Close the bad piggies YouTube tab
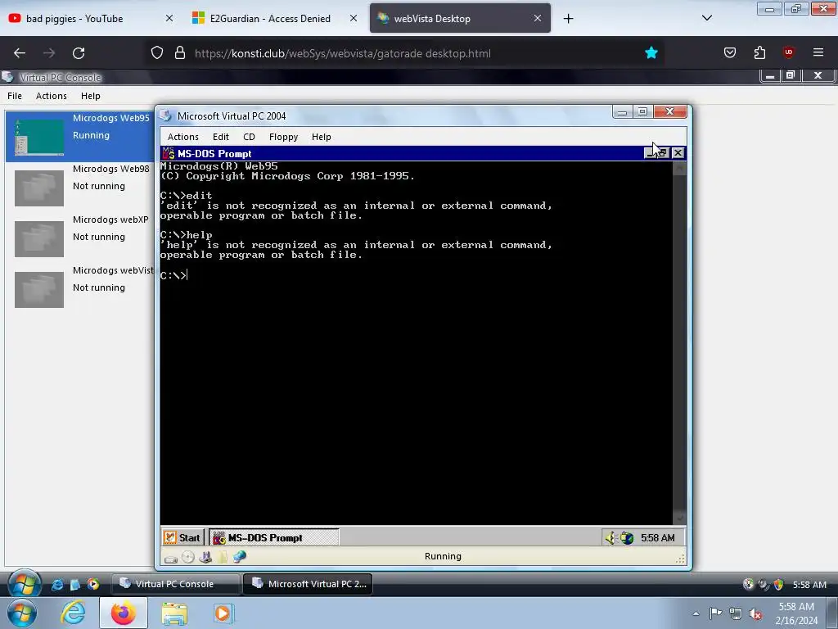 click(169, 18)
